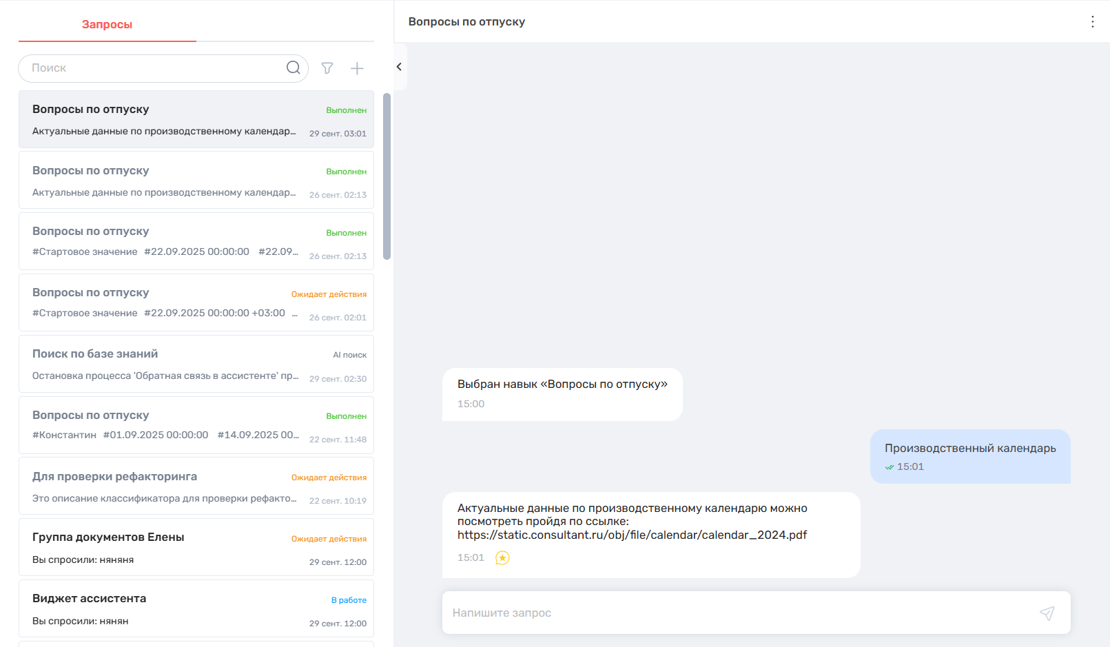Type in the Поиск search field
Image resolution: width=1110 pixels, height=647 pixels.
click(155, 68)
